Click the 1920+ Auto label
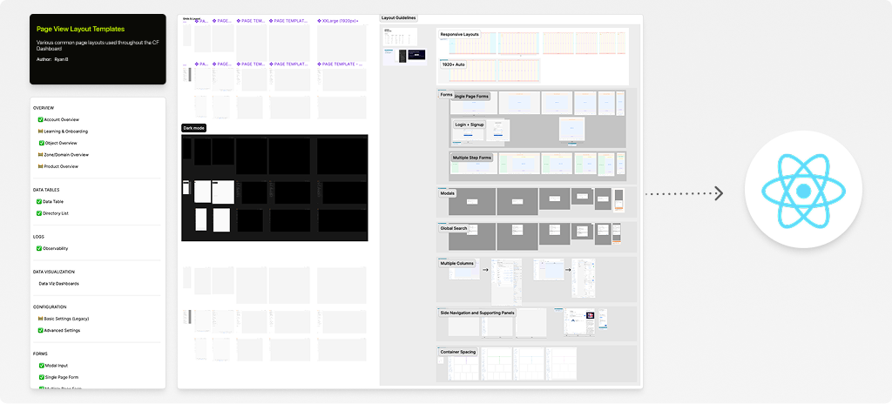 click(454, 65)
